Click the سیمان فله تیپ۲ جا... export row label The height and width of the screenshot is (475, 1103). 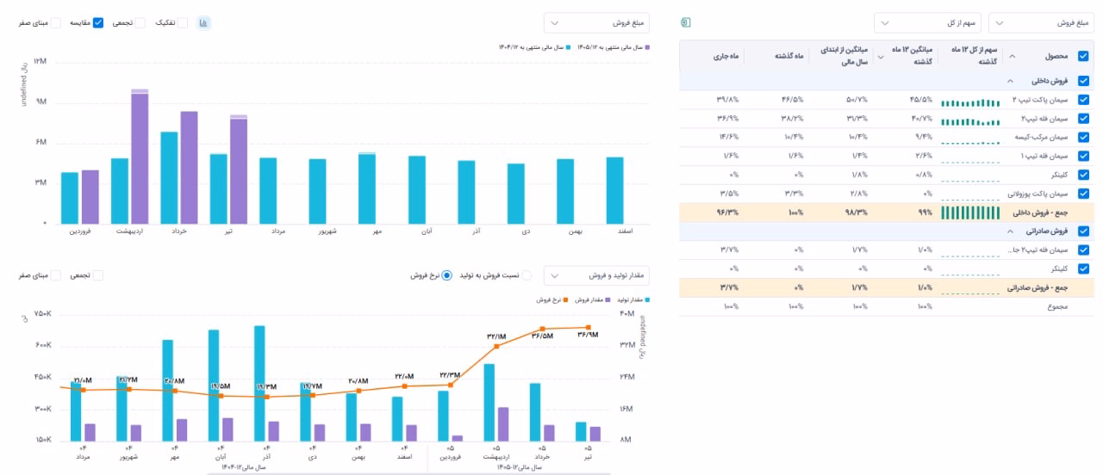click(x=1038, y=250)
